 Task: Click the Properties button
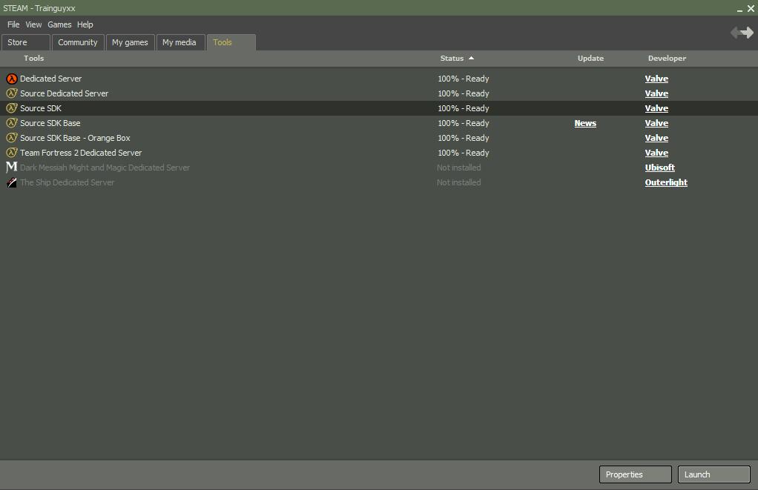[635, 474]
